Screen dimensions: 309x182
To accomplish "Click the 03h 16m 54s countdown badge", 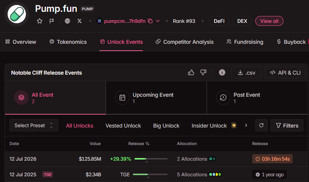I will pos(272,159).
